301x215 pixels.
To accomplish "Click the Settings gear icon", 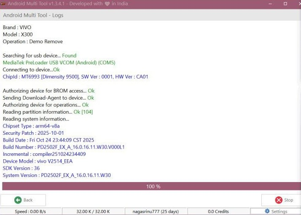I will tap(267, 211).
